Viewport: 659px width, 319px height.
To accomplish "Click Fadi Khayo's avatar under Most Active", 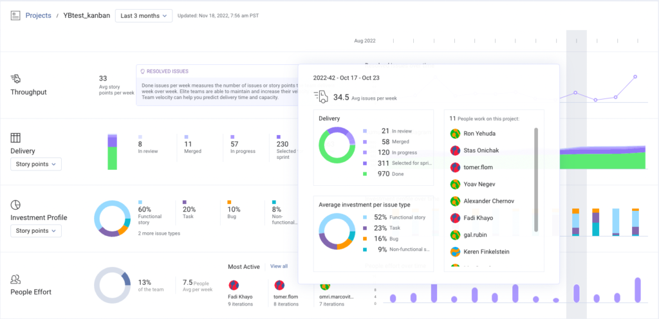I will pyautogui.click(x=234, y=286).
